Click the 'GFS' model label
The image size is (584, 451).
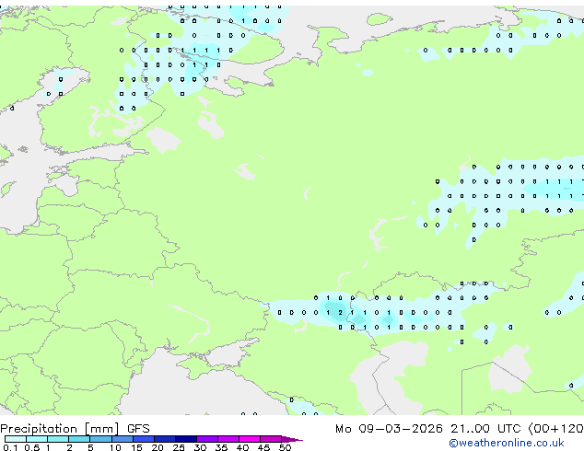(x=138, y=429)
